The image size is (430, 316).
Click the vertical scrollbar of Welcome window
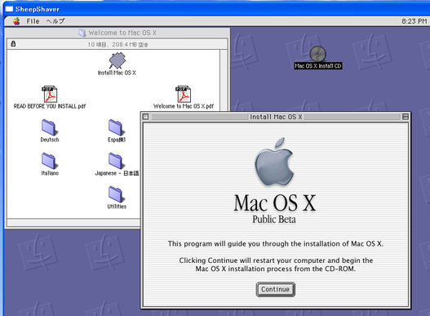[224, 80]
